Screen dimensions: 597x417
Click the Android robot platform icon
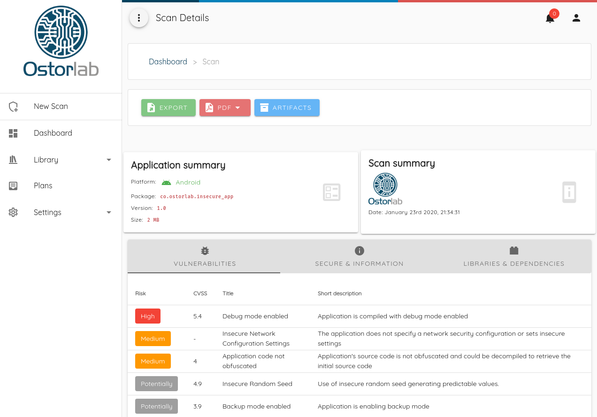(x=166, y=182)
